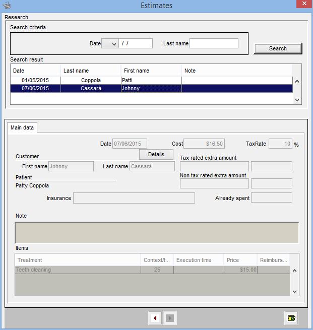The height and width of the screenshot is (330, 313).
Task: Switch to the Main data tab
Action: (x=22, y=127)
